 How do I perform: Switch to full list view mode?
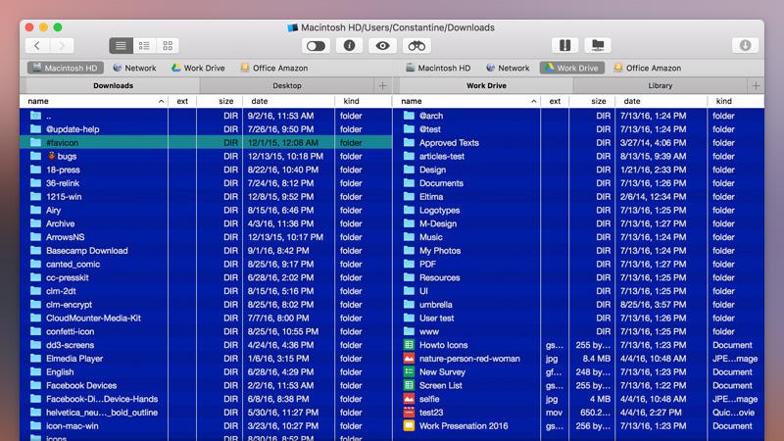[121, 45]
